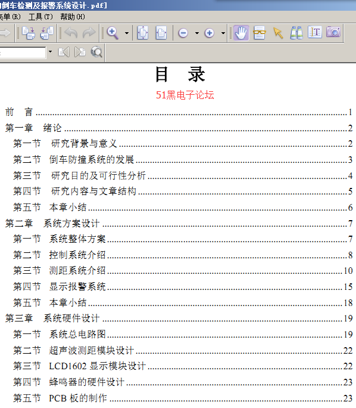The height and width of the screenshot is (408, 356).
Task: Click the reading glasses text viewer icon
Action: (x=259, y=33)
